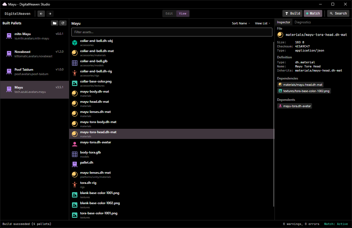
Task: Click the cube icon beside collar-and-bell.dh-obj
Action: tap(74, 42)
